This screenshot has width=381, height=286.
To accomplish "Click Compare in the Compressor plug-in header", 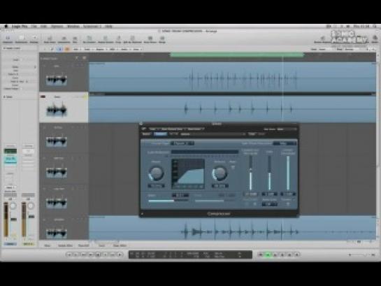I will (160, 134).
